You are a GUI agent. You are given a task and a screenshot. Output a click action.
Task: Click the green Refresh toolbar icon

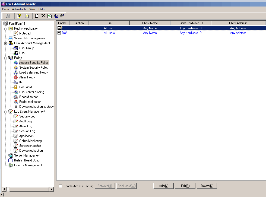click(x=49, y=16)
